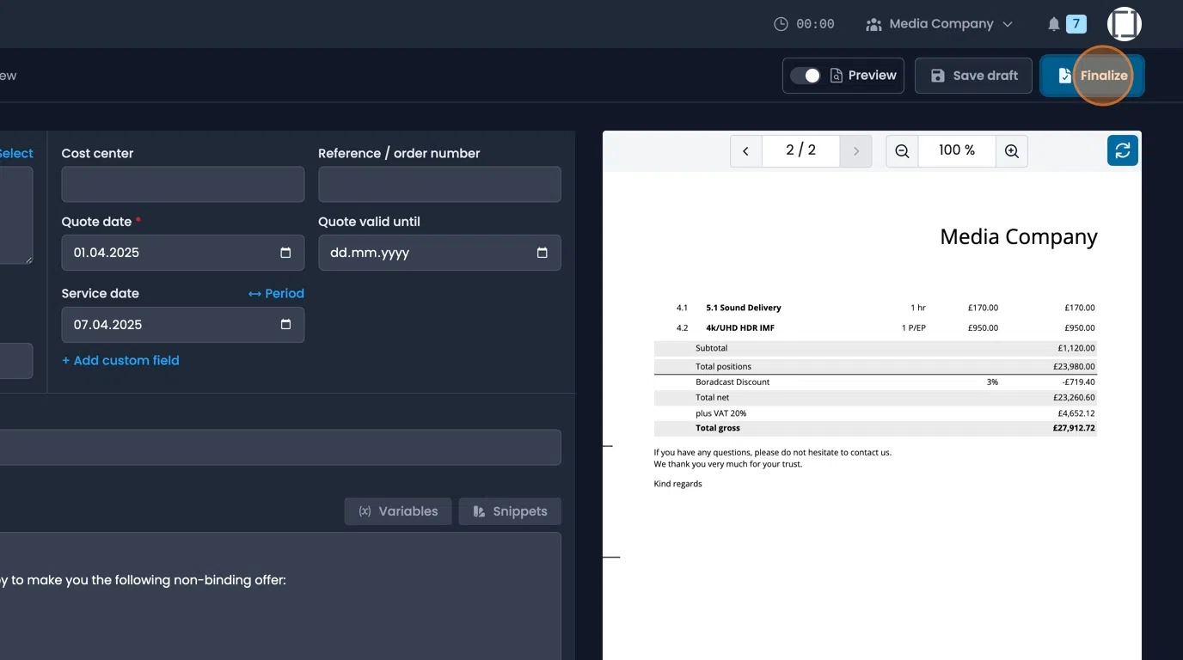Image resolution: width=1183 pixels, height=660 pixels.
Task: Add a custom field to the quote
Action: [120, 360]
